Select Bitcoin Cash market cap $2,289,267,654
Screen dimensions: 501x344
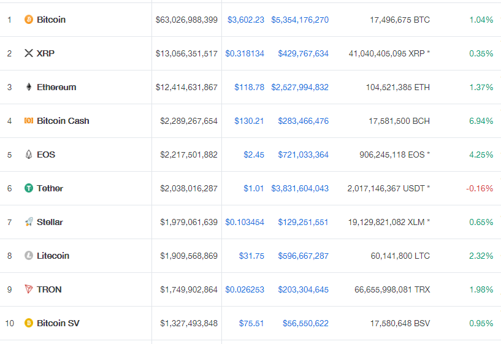click(x=189, y=121)
